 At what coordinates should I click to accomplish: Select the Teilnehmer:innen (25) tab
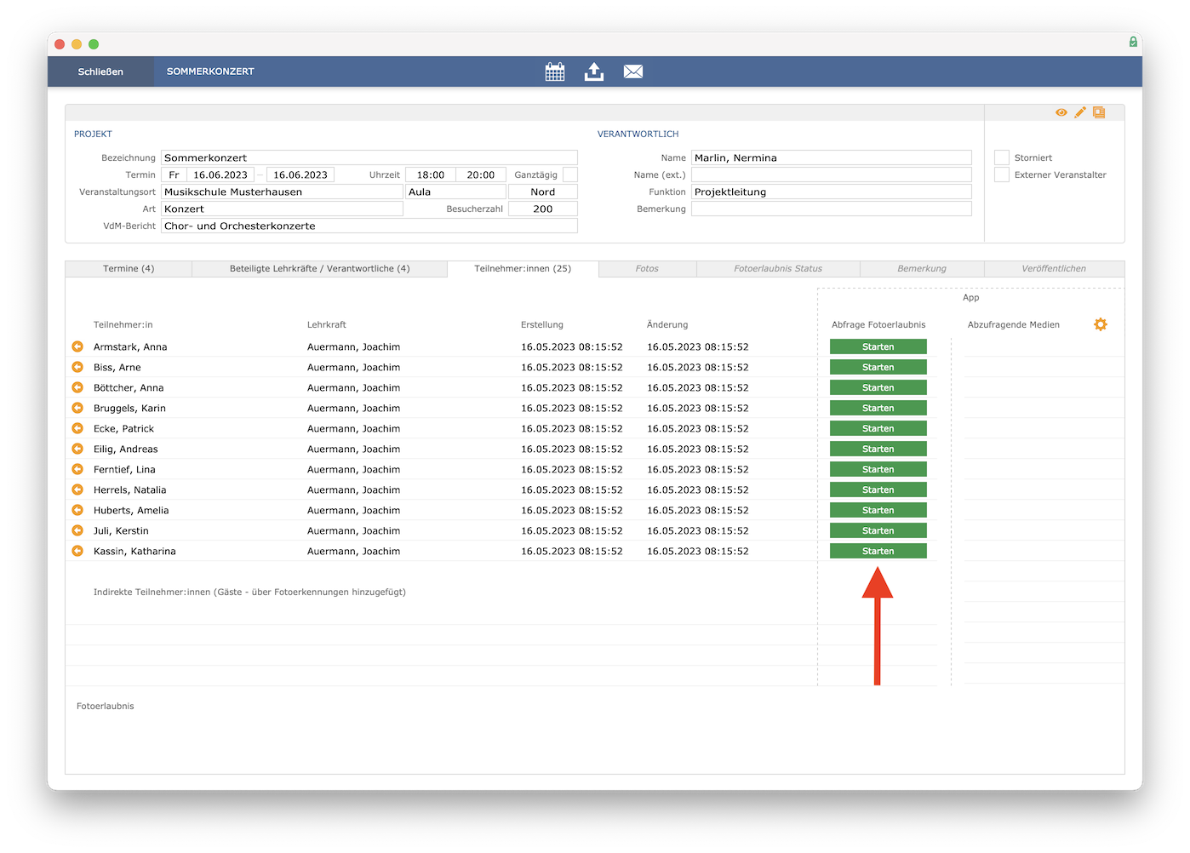[523, 269]
